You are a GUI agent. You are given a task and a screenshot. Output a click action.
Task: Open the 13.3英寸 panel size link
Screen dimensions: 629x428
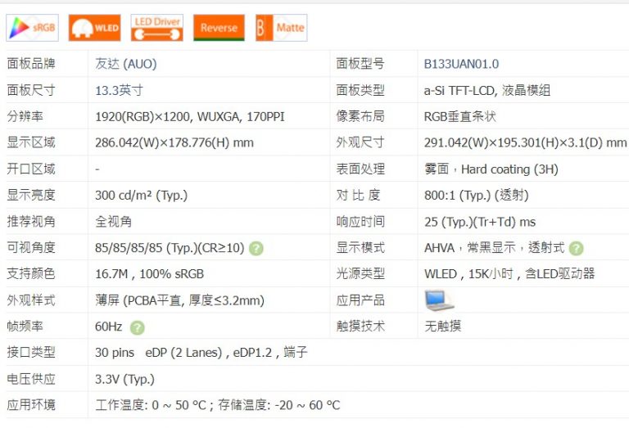pos(119,90)
